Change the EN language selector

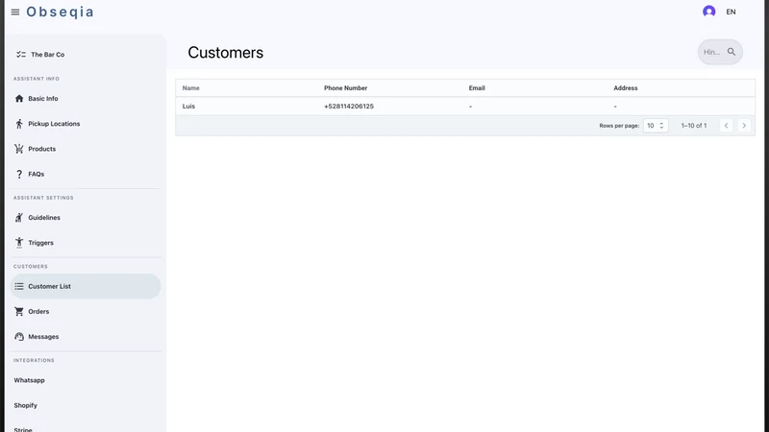731,12
